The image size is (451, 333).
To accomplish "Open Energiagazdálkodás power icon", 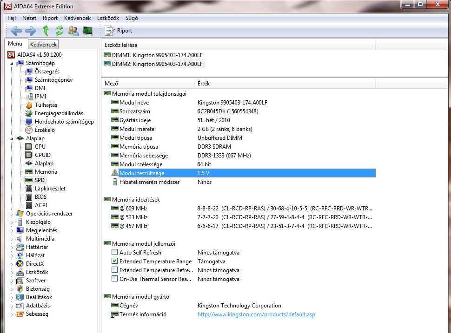I will point(29,113).
